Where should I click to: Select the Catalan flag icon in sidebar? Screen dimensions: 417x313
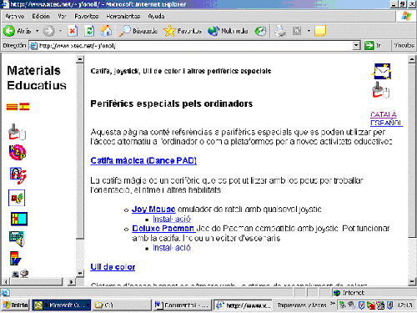coord(12,107)
